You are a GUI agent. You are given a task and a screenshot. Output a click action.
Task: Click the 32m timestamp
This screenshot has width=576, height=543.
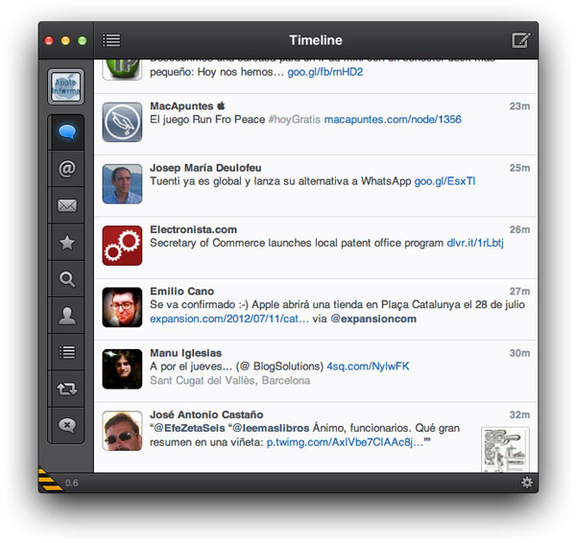(x=519, y=414)
